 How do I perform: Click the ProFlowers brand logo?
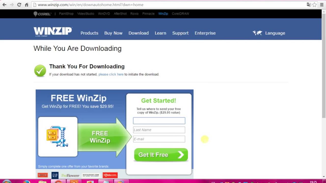[70, 175]
